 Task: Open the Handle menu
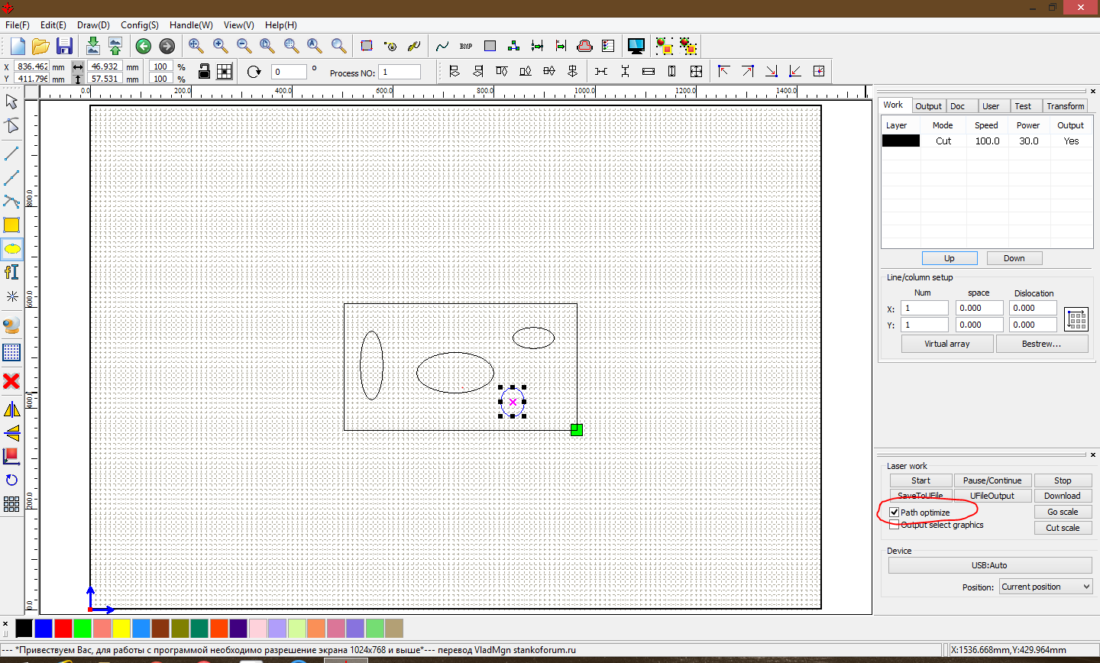tap(191, 25)
